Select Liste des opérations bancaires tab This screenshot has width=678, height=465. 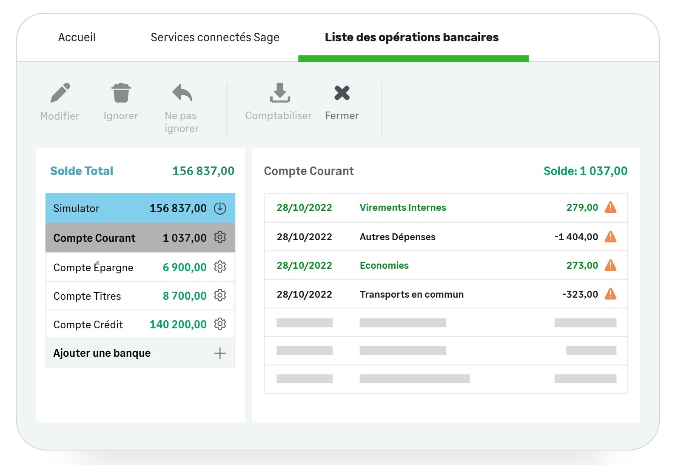(x=411, y=37)
